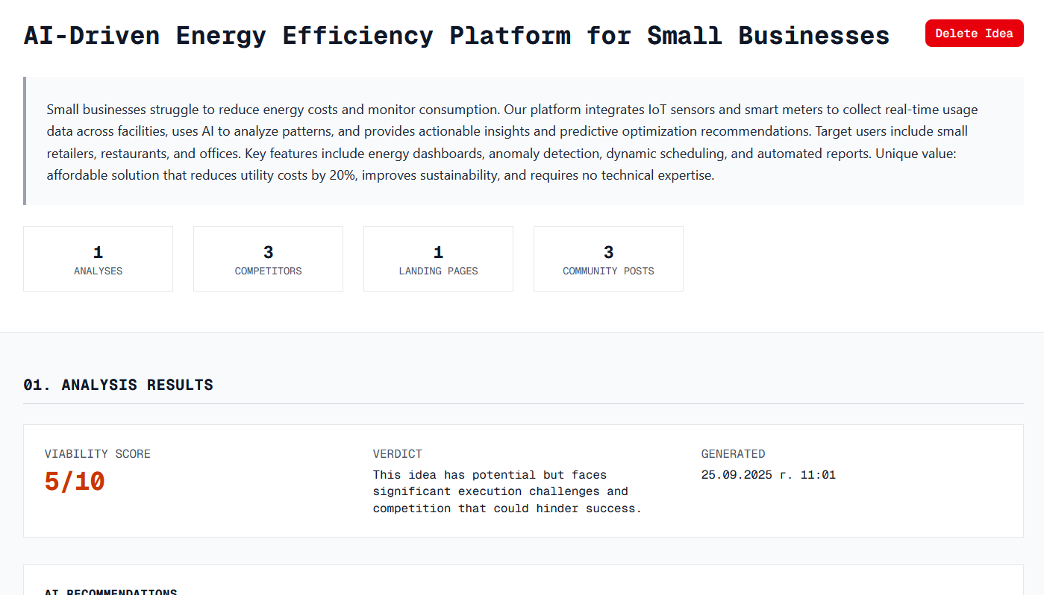
Task: Click the red Delete Idea button
Action: click(974, 34)
